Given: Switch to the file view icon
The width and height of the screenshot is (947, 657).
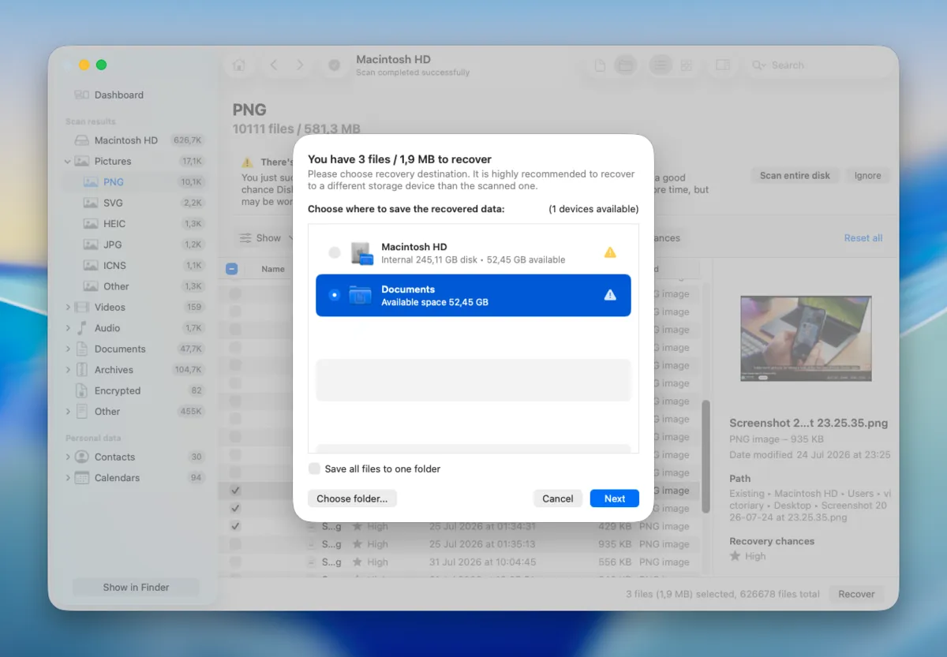Looking at the screenshot, I should click(600, 65).
